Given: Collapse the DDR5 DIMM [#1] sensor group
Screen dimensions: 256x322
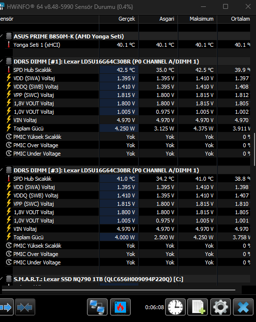Looking at the screenshot, I should (x=1, y=62).
